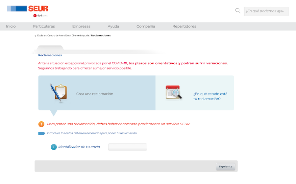Focus the shipment identifier input field
The height and width of the screenshot is (184, 296).
click(x=127, y=147)
